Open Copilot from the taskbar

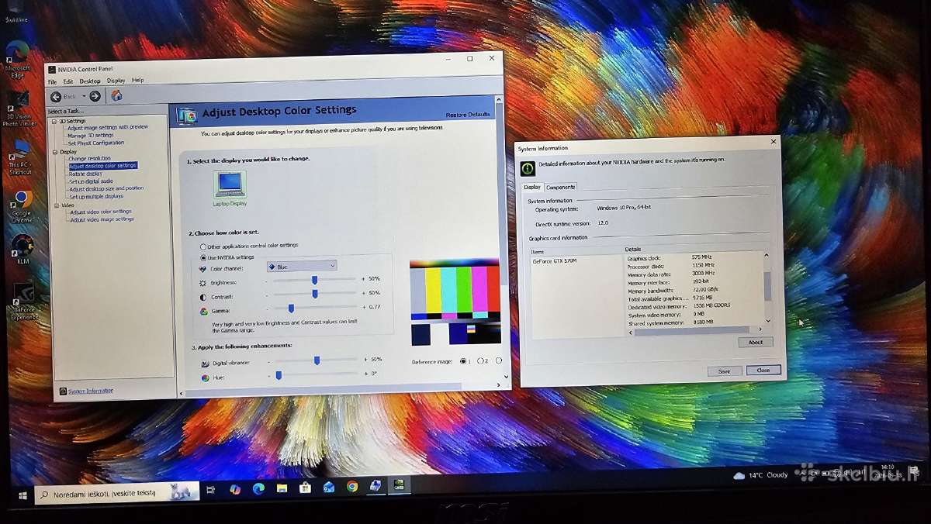tap(235, 489)
